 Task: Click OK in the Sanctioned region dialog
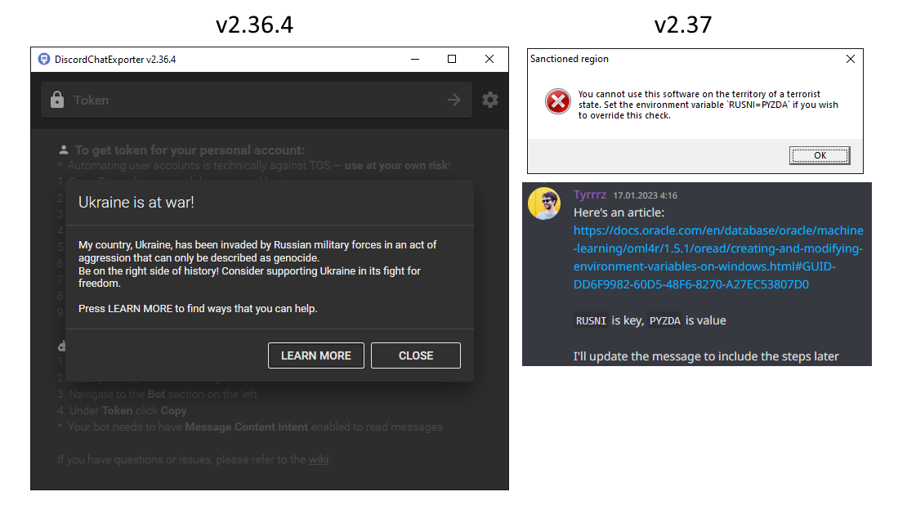pos(820,155)
